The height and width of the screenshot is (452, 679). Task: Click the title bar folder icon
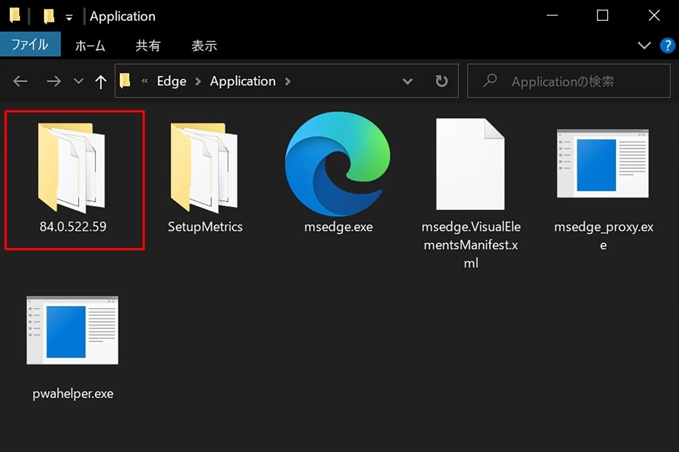coord(15,16)
